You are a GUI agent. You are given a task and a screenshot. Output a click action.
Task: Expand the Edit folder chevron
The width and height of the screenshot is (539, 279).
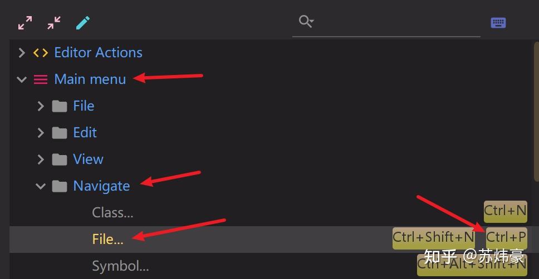click(x=41, y=133)
